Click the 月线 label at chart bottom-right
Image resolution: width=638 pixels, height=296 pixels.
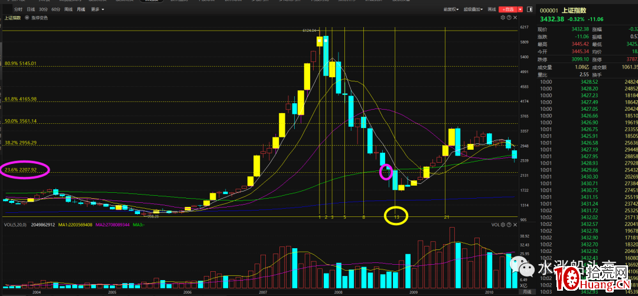[x=527, y=292]
